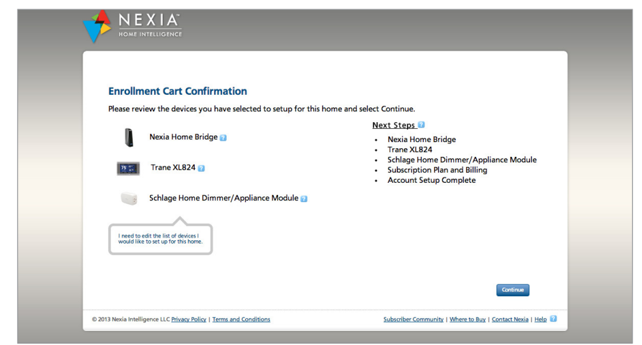
Task: Open help icon beside Nexia Home Bridge
Action: (223, 137)
